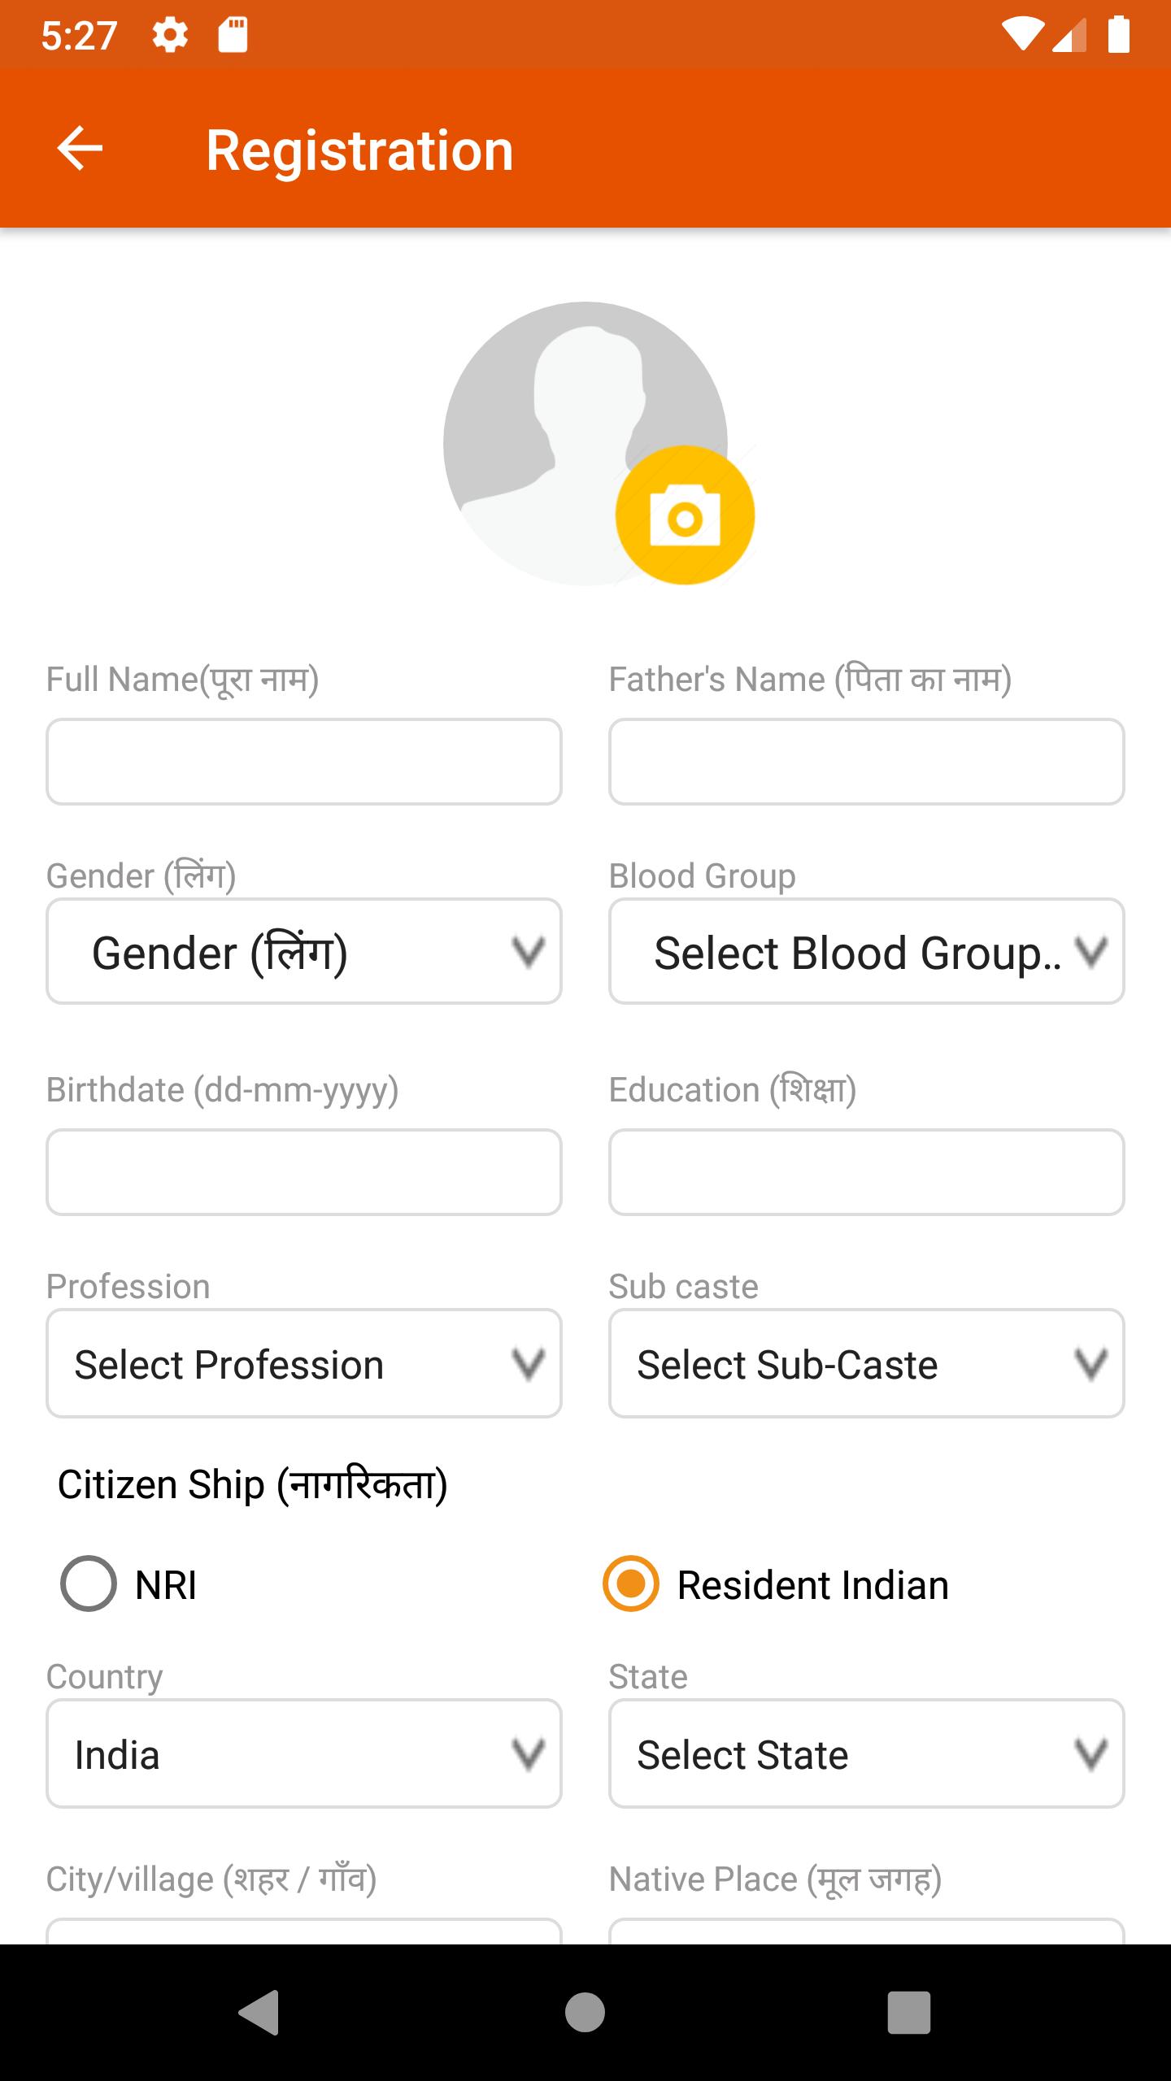The image size is (1171, 2081).
Task: Open the Select Profession dropdown
Action: [x=304, y=1363]
